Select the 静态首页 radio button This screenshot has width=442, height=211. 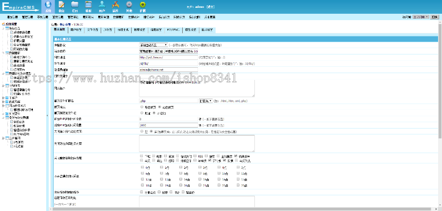pos(141,106)
